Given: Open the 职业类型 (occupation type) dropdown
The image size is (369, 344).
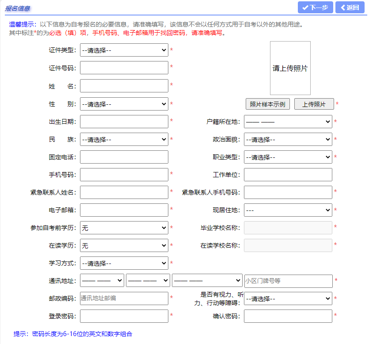Looking at the screenshot, I should [288, 157].
